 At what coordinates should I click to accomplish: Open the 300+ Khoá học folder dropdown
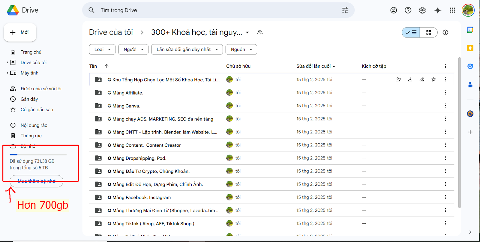(x=247, y=32)
